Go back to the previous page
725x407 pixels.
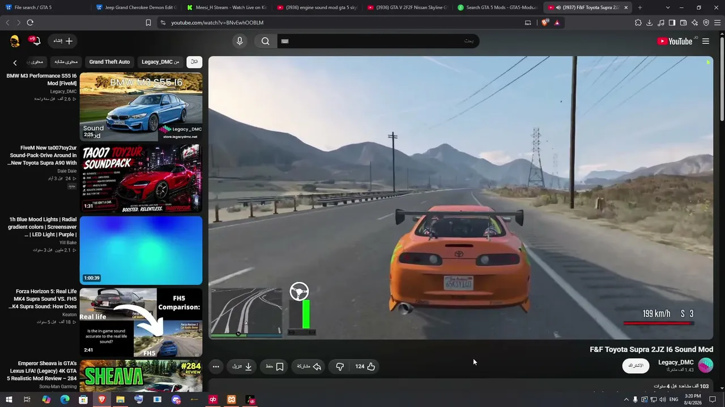[7, 23]
